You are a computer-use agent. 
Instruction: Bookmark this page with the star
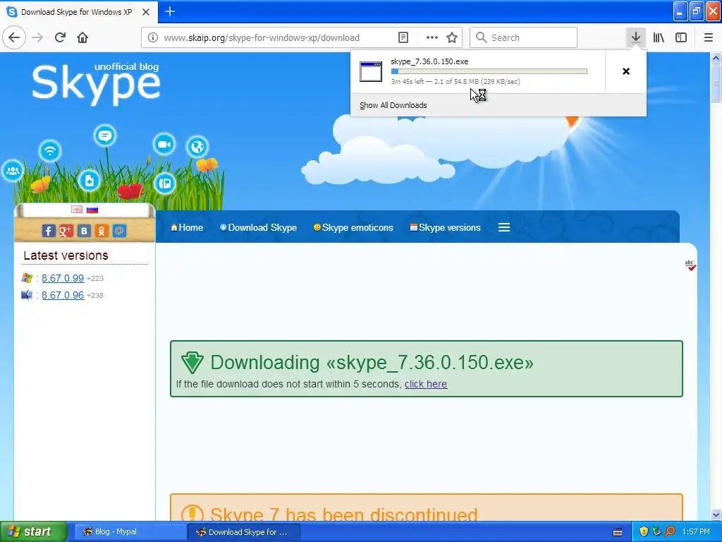(452, 38)
